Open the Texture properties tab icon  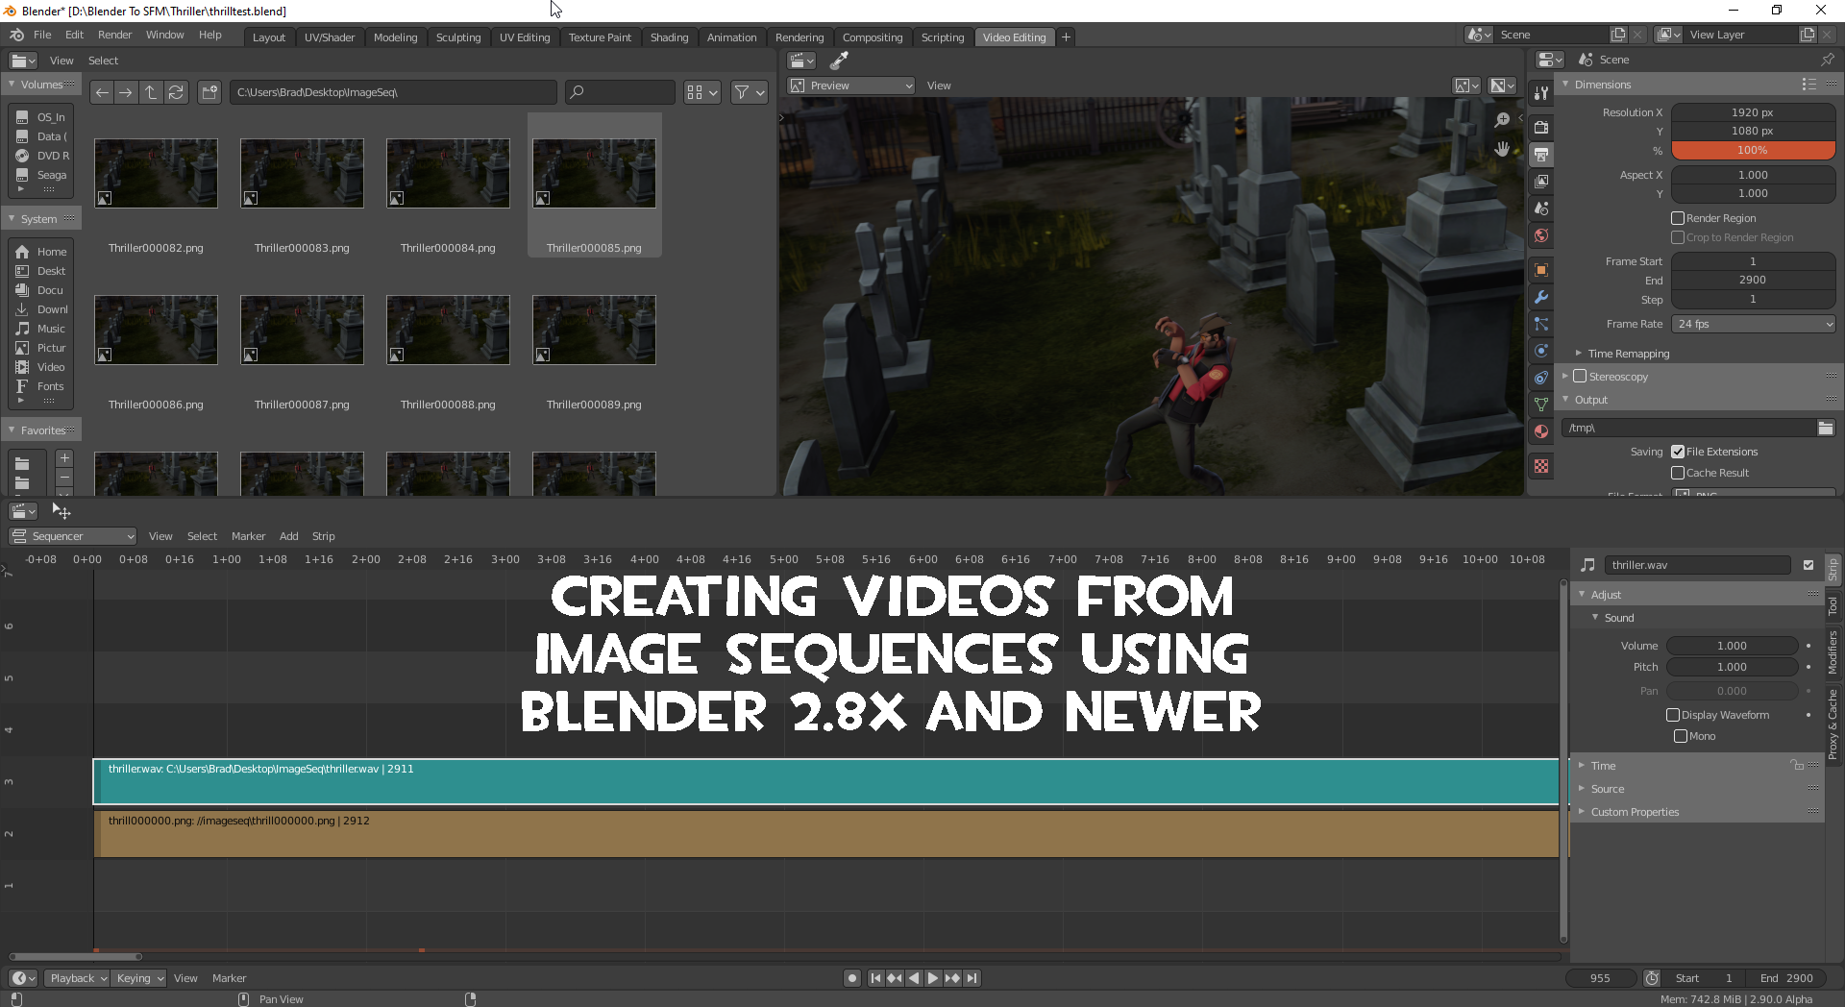[1541, 466]
